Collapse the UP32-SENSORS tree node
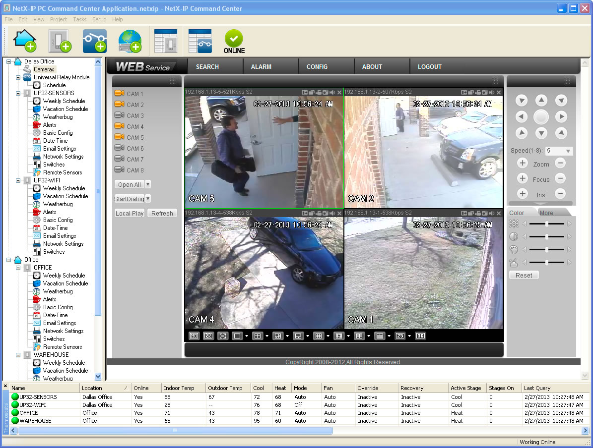This screenshot has width=593, height=448. [x=18, y=93]
